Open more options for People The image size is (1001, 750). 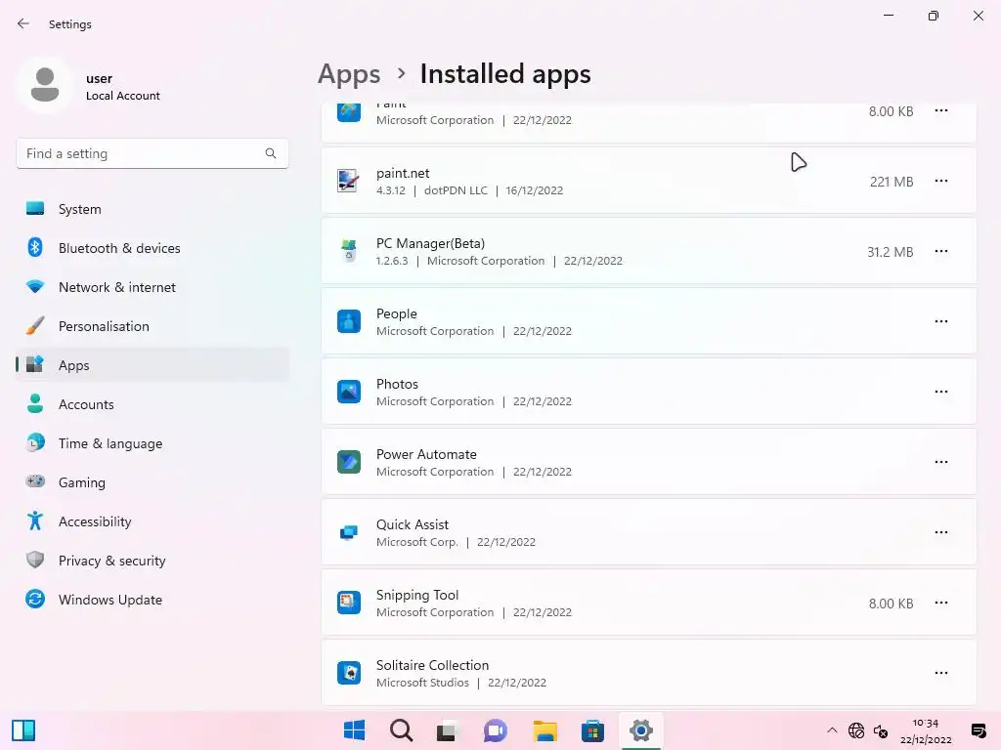pos(941,321)
